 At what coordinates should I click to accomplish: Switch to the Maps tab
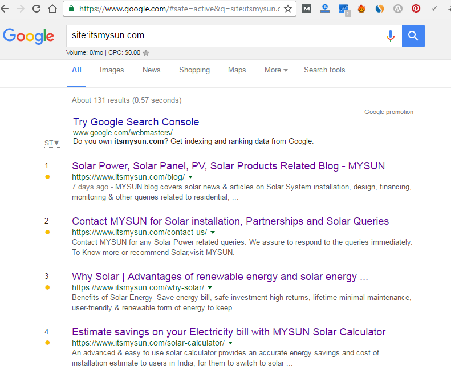coord(237,70)
